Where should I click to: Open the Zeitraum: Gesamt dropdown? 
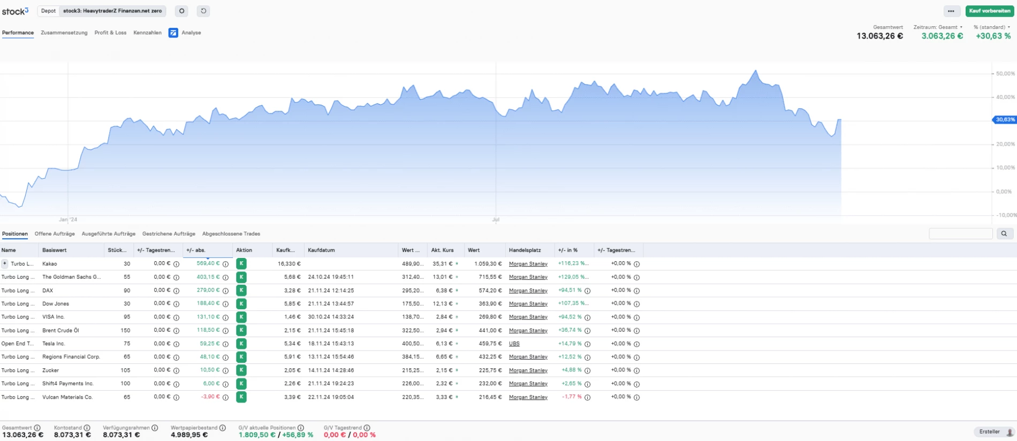[x=938, y=27]
